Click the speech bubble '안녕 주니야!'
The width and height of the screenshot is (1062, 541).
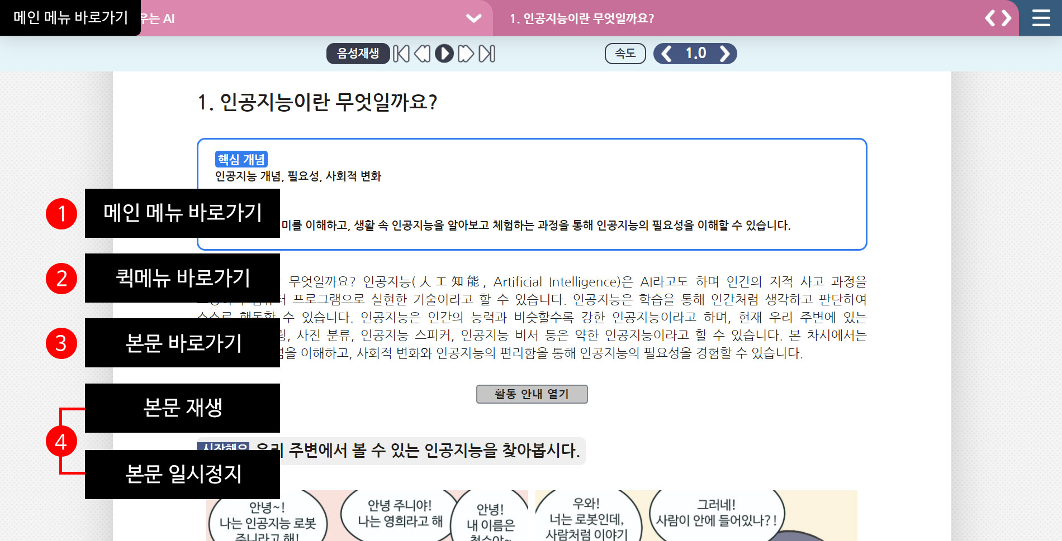(x=400, y=514)
